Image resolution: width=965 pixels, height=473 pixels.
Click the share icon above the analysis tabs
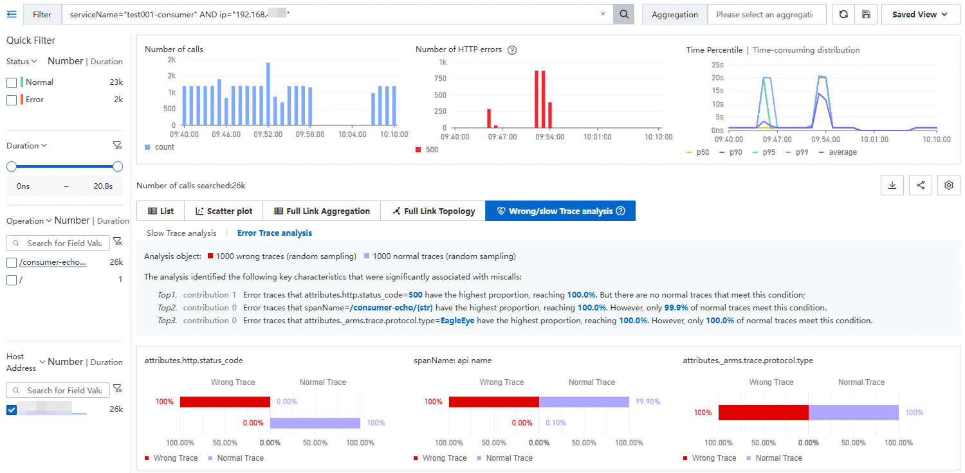(921, 185)
